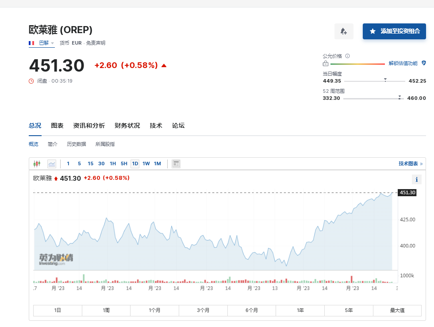Click the day low value 449.35
Viewport: 434px width, 327px height.
[332, 81]
